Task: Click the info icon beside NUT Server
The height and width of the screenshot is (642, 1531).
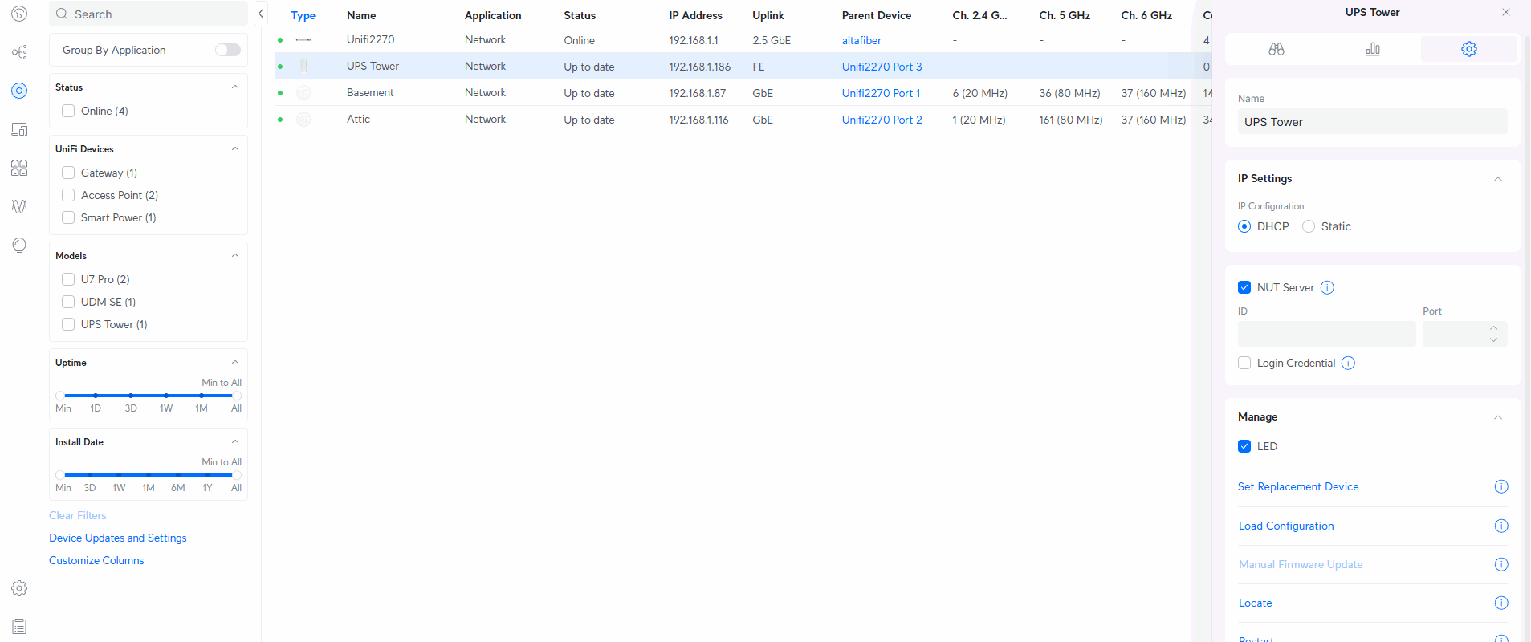Action: point(1327,287)
